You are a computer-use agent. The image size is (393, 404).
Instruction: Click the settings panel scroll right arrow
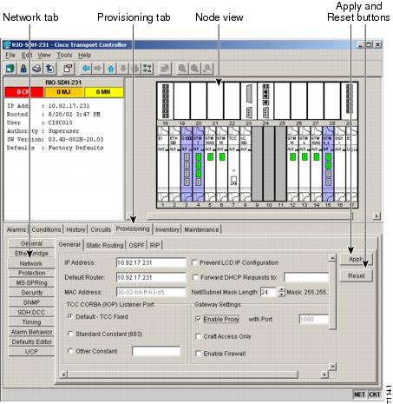(x=324, y=374)
